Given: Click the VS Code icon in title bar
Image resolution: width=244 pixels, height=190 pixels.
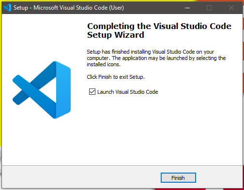Looking at the screenshot, I should click(x=7, y=8).
